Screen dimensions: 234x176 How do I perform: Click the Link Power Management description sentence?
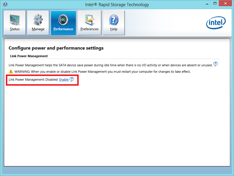pyautogui.click(x=111, y=65)
